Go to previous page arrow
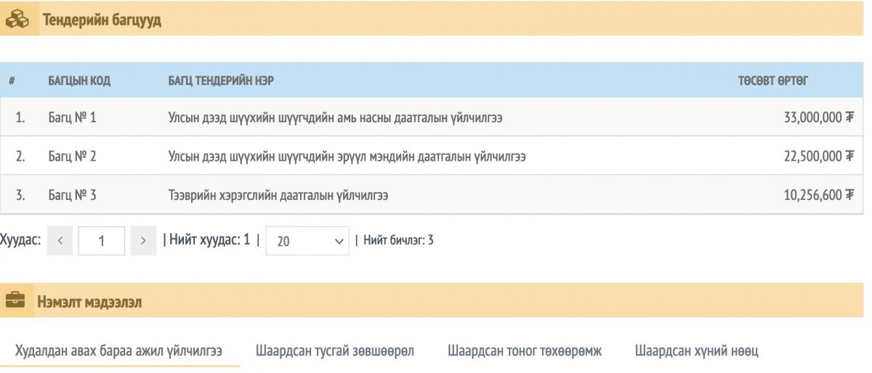This screenshot has width=872, height=373. pyautogui.click(x=60, y=241)
